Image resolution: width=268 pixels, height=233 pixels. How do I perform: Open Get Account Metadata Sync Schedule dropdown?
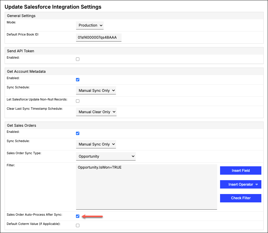96,90
